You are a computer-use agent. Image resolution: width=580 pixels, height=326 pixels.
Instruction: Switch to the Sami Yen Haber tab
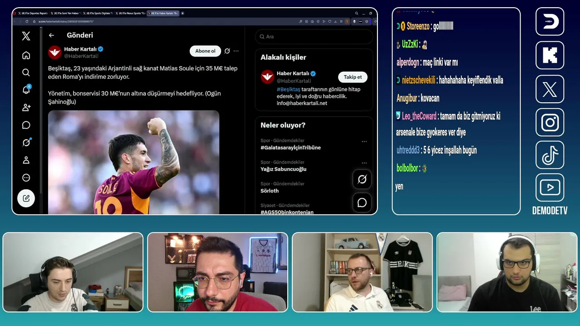point(65,13)
